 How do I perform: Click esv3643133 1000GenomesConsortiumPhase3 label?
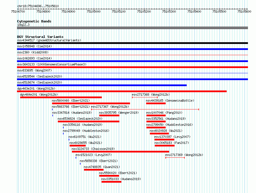point(52,64)
